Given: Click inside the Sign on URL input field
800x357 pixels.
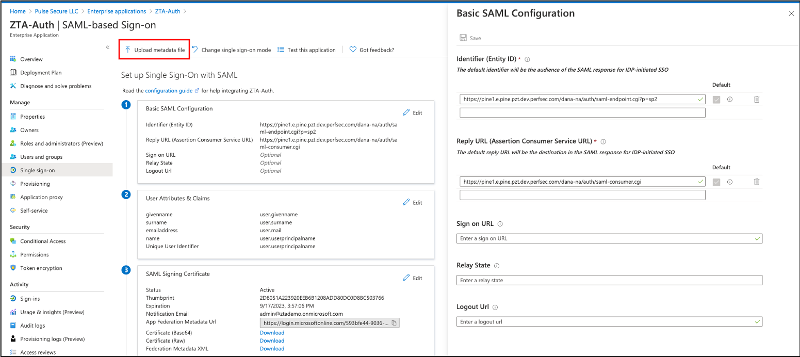Looking at the screenshot, I should [x=609, y=238].
